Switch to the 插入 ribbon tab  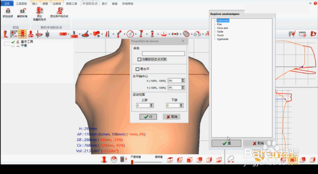click(35, 3)
